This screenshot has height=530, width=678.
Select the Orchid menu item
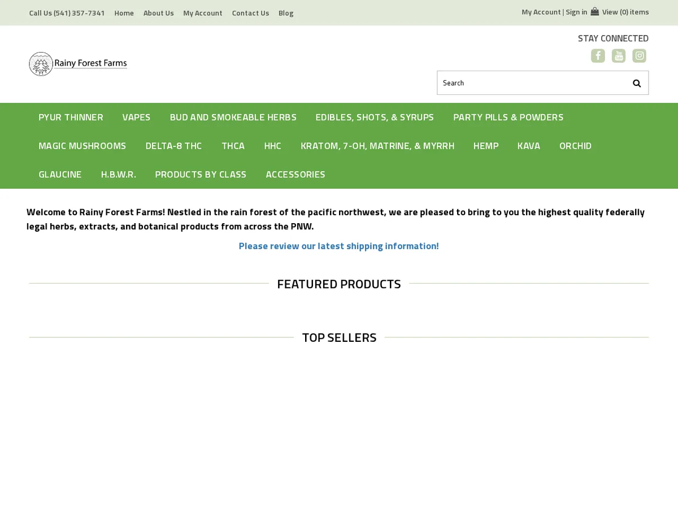click(x=576, y=146)
